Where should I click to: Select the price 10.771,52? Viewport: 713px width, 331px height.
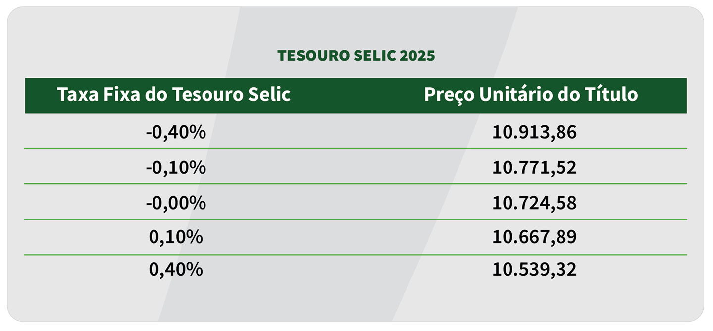tap(535, 167)
